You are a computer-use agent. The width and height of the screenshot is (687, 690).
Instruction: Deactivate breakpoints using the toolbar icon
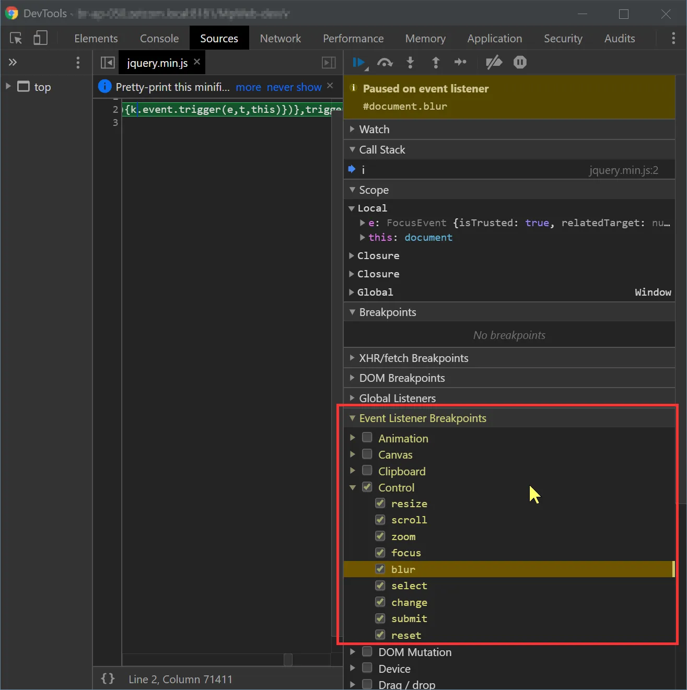click(x=494, y=63)
